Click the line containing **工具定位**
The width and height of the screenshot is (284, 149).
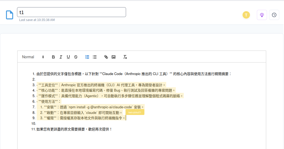click(x=101, y=85)
